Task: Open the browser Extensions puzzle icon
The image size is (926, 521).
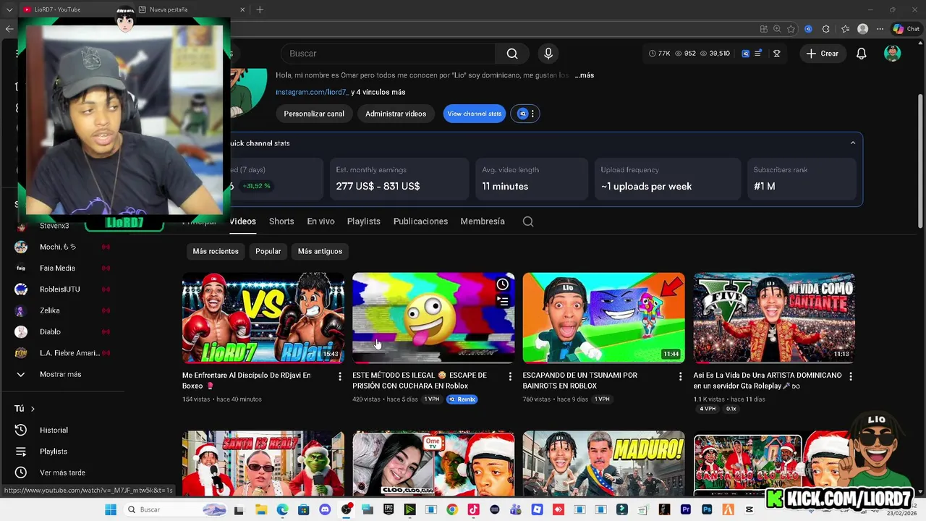Action: pyautogui.click(x=826, y=29)
